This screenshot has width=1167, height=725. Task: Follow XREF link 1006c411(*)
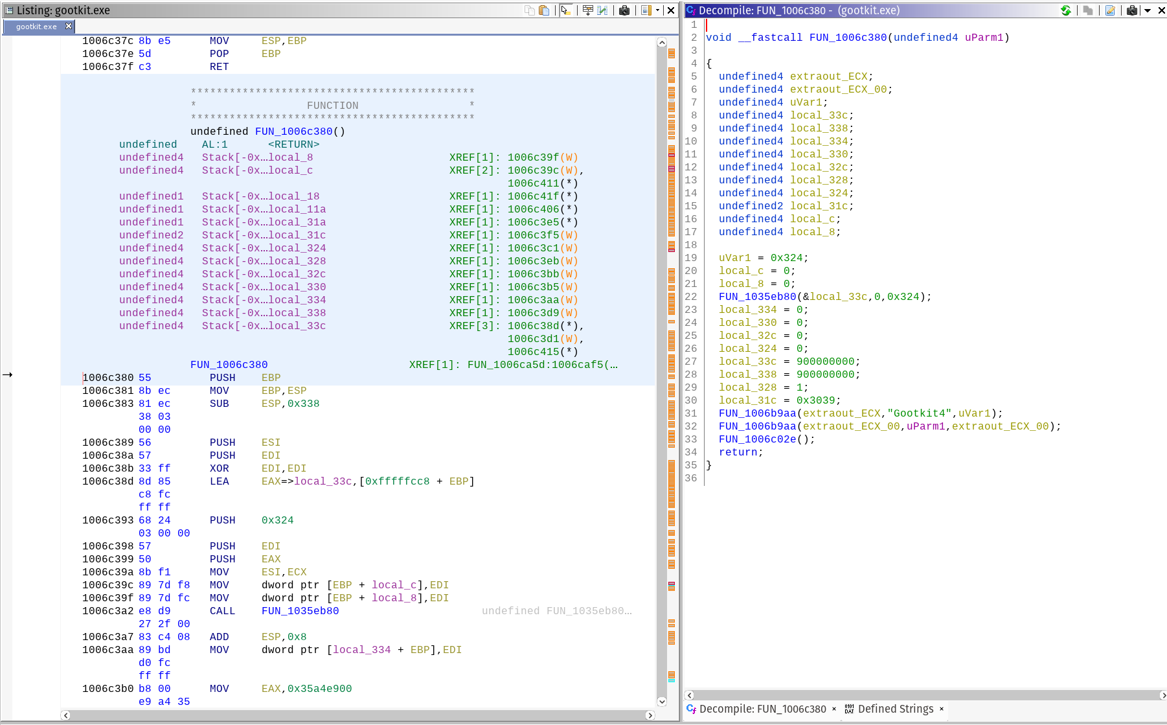543,183
